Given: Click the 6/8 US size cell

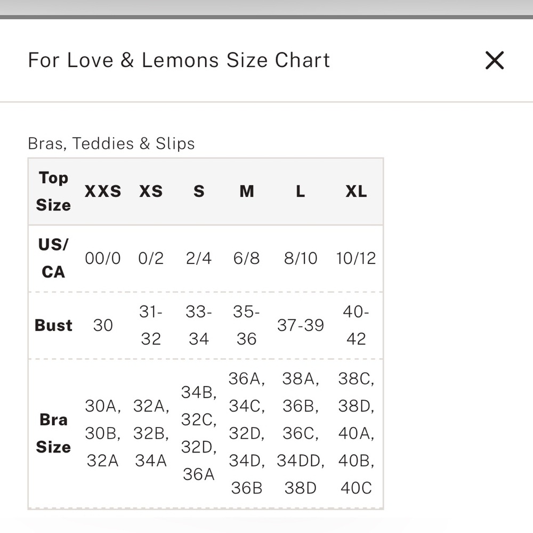Looking at the screenshot, I should (247, 259).
